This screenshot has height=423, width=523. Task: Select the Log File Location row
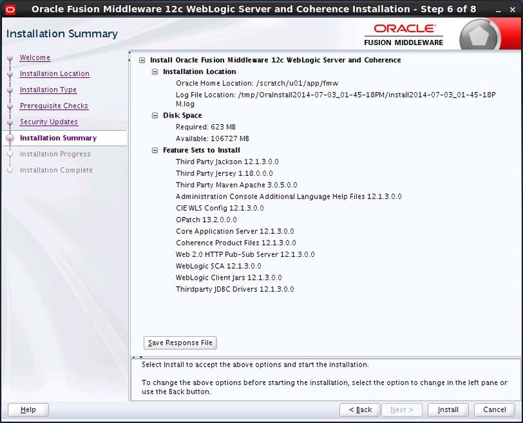[336, 99]
